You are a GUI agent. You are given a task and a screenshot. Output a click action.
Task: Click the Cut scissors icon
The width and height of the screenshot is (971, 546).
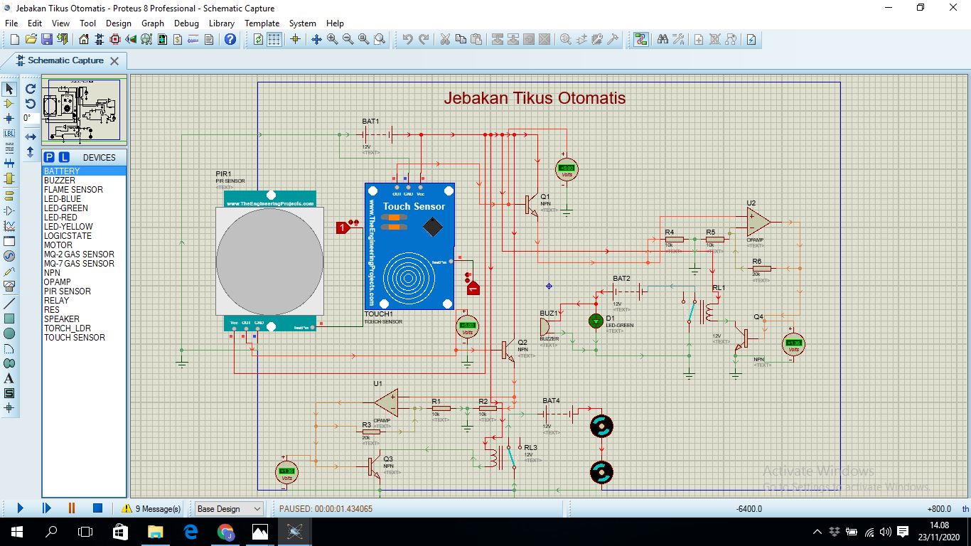(x=445, y=39)
